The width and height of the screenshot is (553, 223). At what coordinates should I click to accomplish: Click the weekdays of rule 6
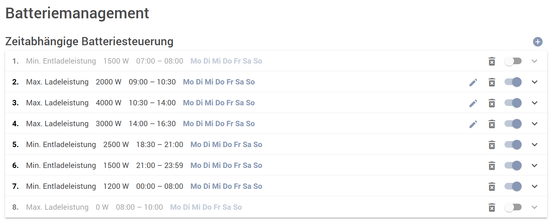(x=226, y=165)
